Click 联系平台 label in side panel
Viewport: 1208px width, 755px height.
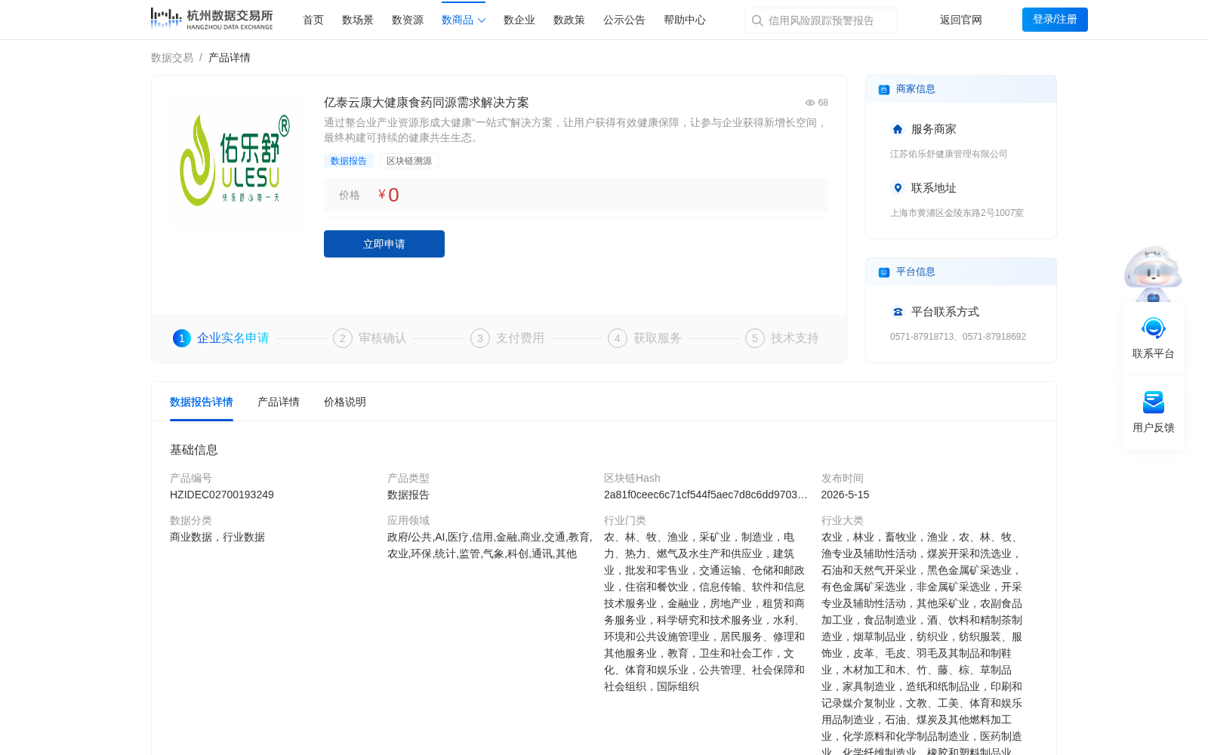[x=1153, y=353]
